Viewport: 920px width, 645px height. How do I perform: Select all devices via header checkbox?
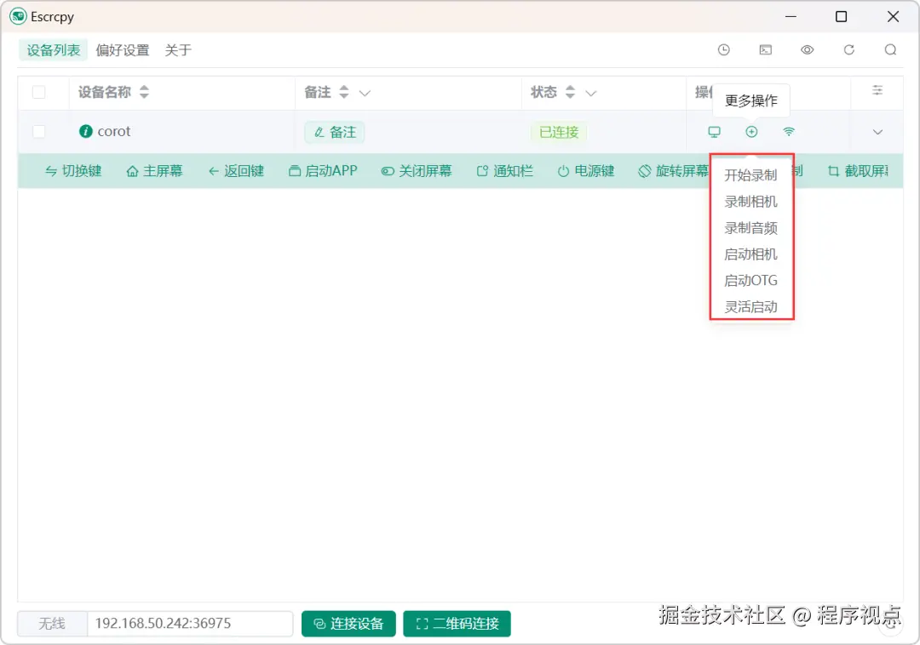[x=38, y=92]
